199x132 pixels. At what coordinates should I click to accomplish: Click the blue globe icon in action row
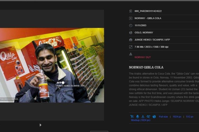(x=154, y=116)
